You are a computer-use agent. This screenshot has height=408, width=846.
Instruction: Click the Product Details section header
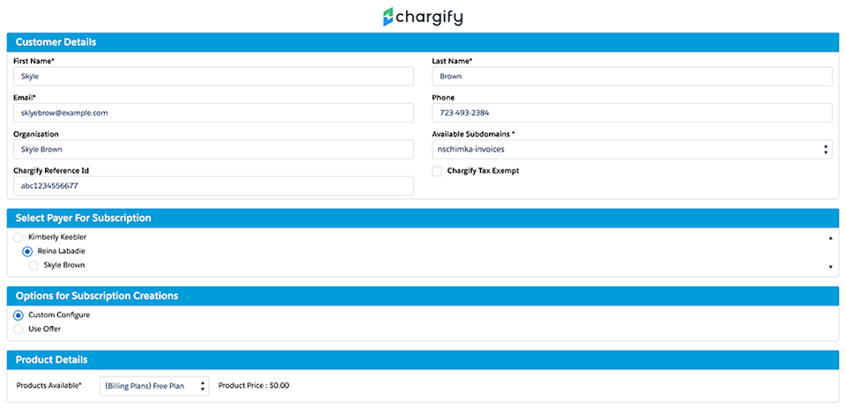(x=422, y=360)
